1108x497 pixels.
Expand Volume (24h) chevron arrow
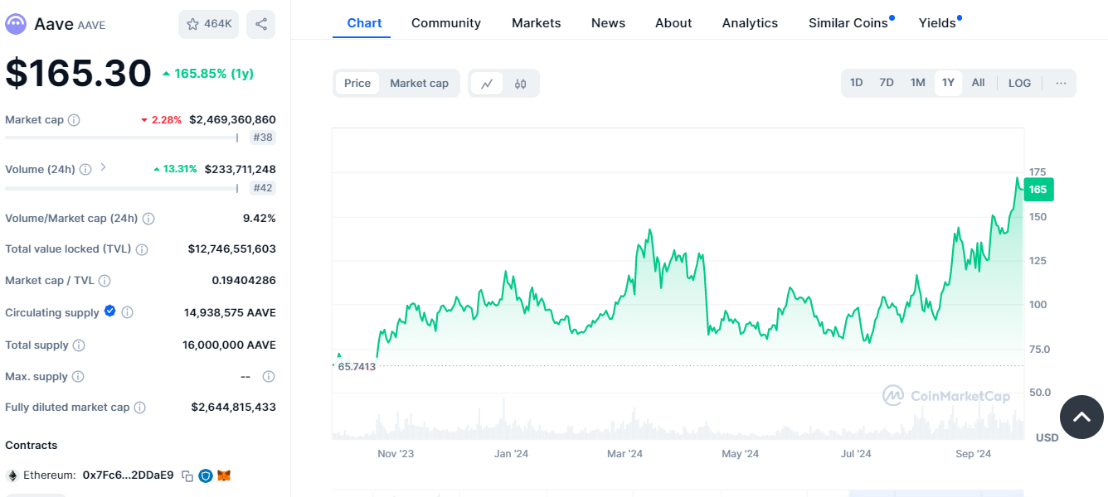pyautogui.click(x=104, y=167)
